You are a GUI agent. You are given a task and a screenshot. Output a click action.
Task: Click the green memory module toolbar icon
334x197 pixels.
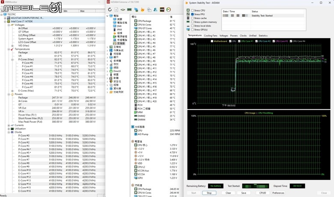click(129, 9)
